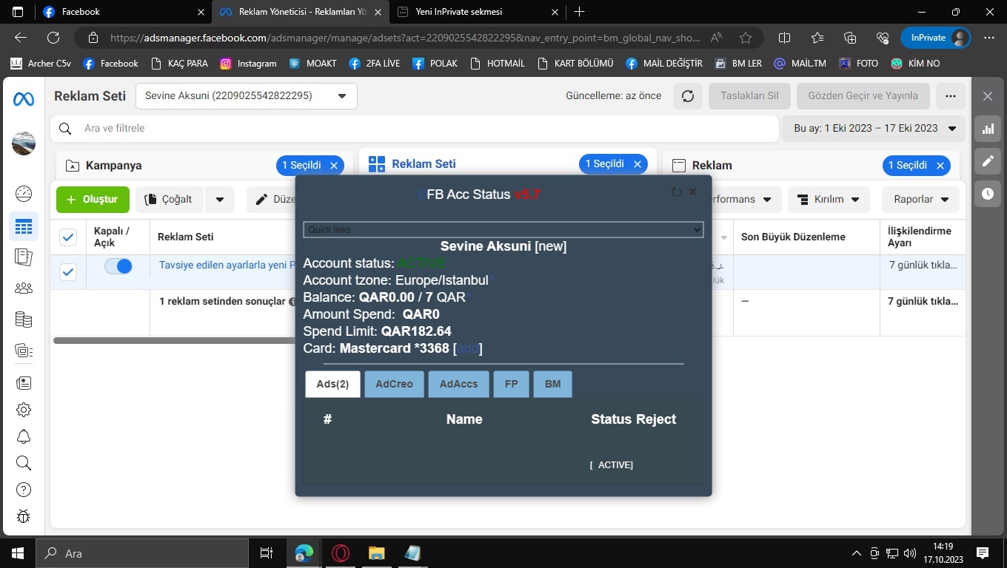Reload the FB Acc Status popup
Viewport: 1007px width, 568px height.
pyautogui.click(x=676, y=192)
